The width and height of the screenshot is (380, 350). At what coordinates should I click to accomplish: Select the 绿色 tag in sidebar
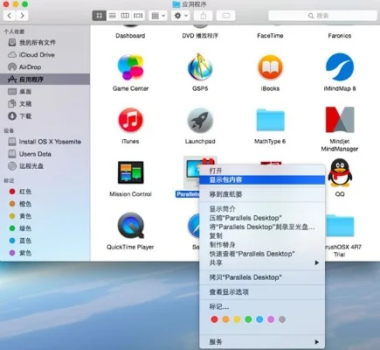click(45, 228)
